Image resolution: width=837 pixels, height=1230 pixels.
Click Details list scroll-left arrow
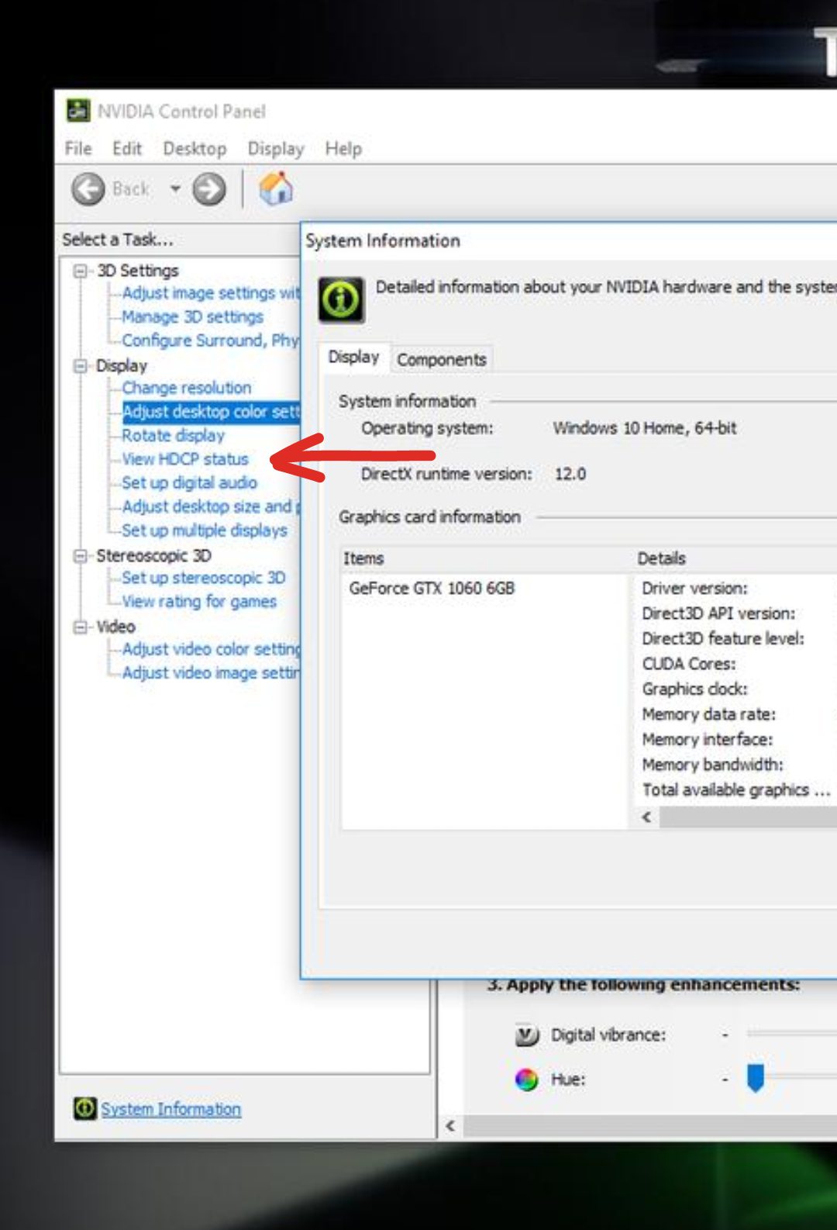(646, 817)
